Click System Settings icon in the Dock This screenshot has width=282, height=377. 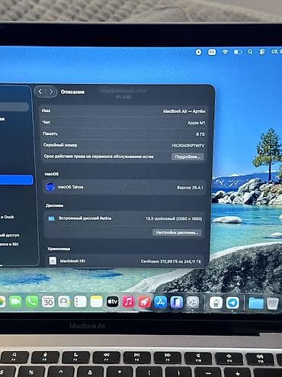pyautogui.click(x=193, y=302)
